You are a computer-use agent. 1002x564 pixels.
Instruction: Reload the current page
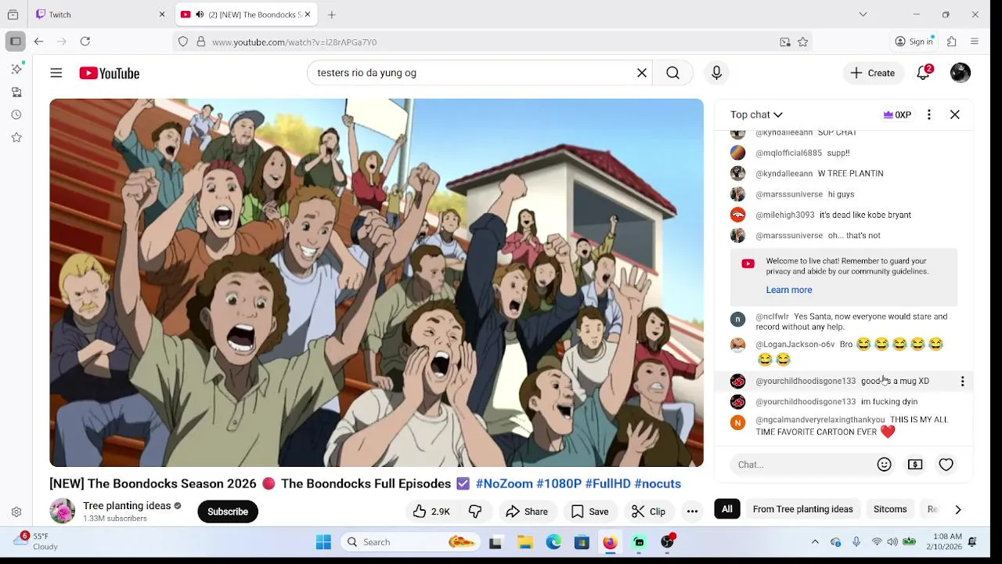point(85,42)
